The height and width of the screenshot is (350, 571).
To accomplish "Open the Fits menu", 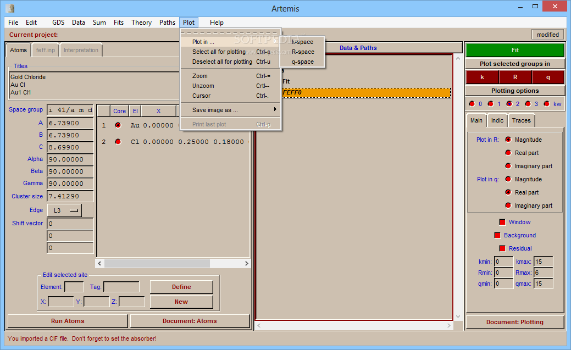I will pos(119,23).
